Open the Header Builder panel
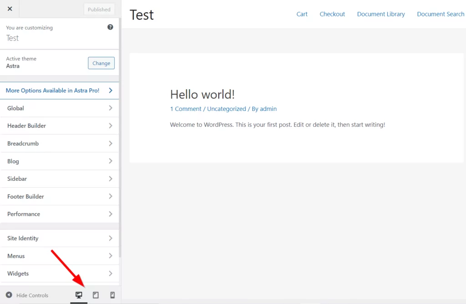The height and width of the screenshot is (304, 466). (59, 126)
